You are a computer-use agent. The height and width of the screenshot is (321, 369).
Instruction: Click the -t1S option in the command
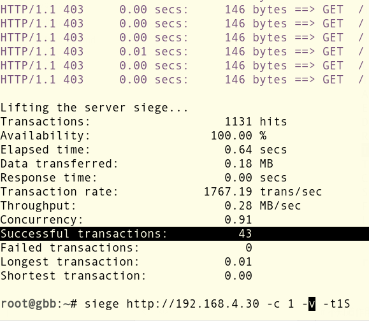pos(336,304)
